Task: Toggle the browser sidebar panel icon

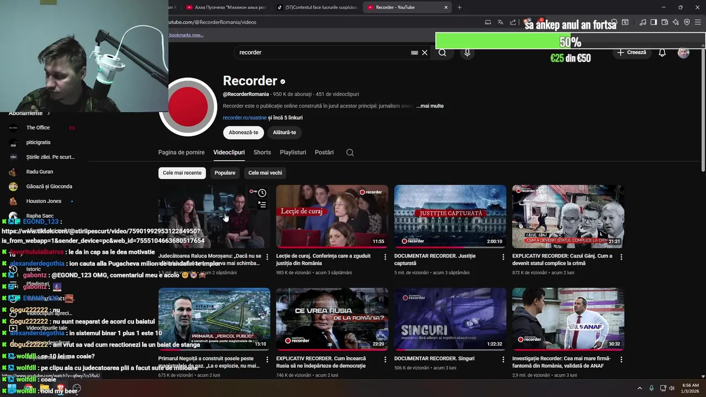Action: [x=654, y=22]
